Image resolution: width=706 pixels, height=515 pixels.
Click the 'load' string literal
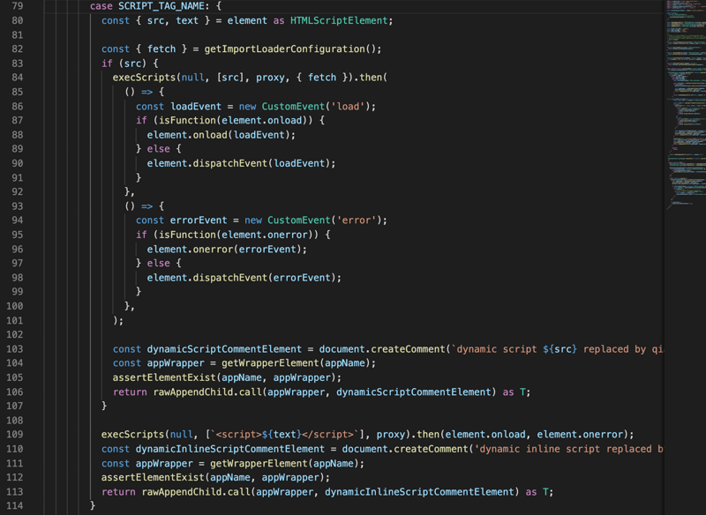click(348, 107)
